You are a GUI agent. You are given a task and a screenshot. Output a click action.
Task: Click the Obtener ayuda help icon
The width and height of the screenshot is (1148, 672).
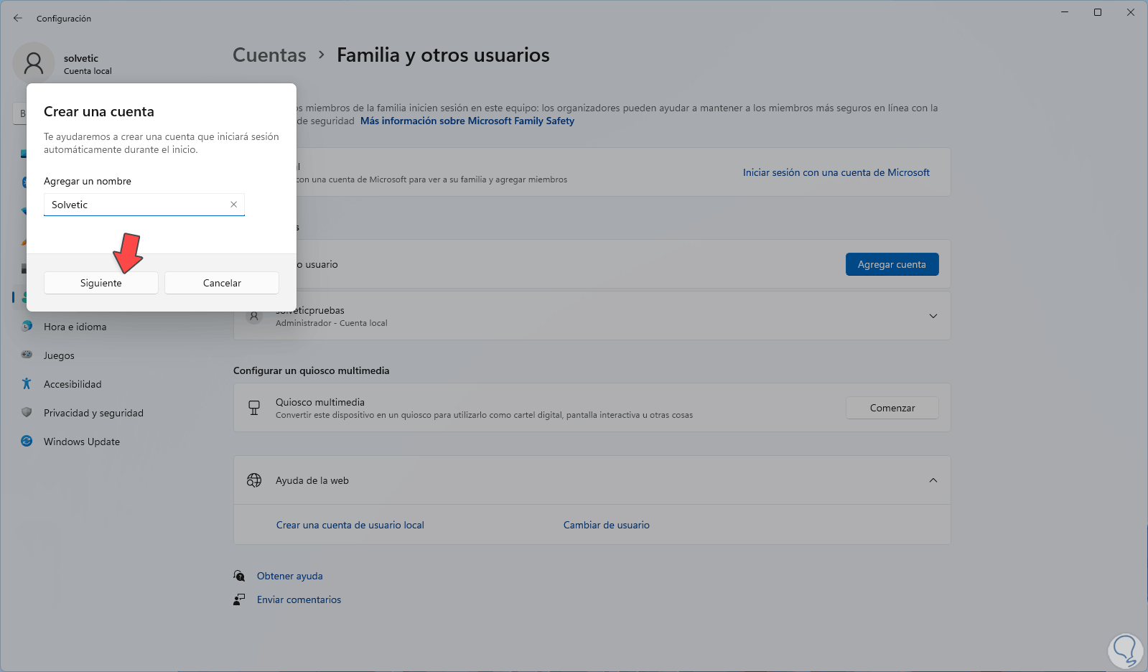239,576
